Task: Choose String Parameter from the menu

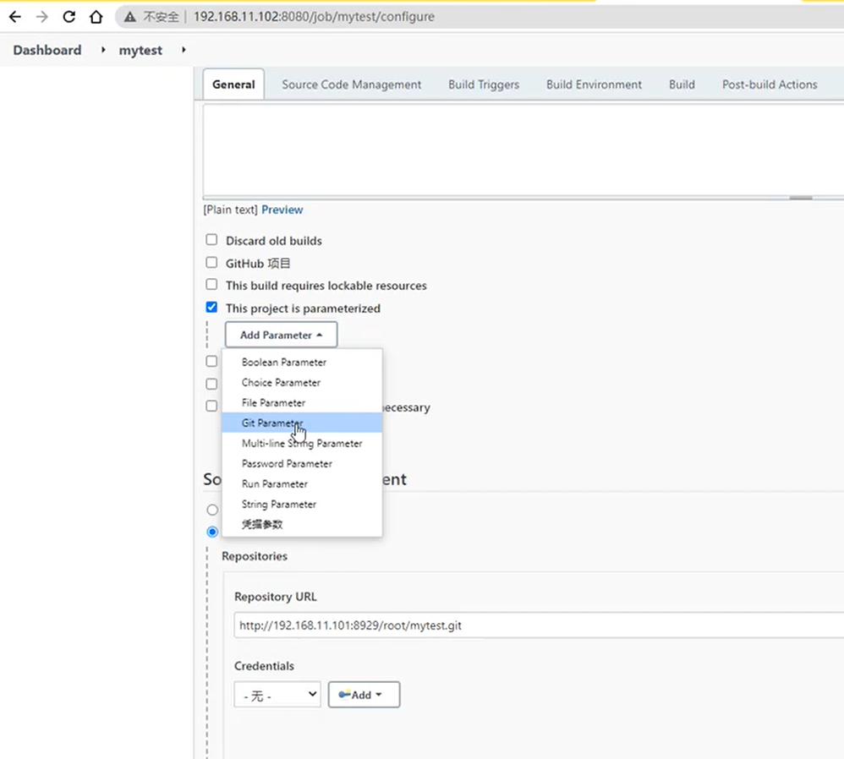Action: pos(302,505)
